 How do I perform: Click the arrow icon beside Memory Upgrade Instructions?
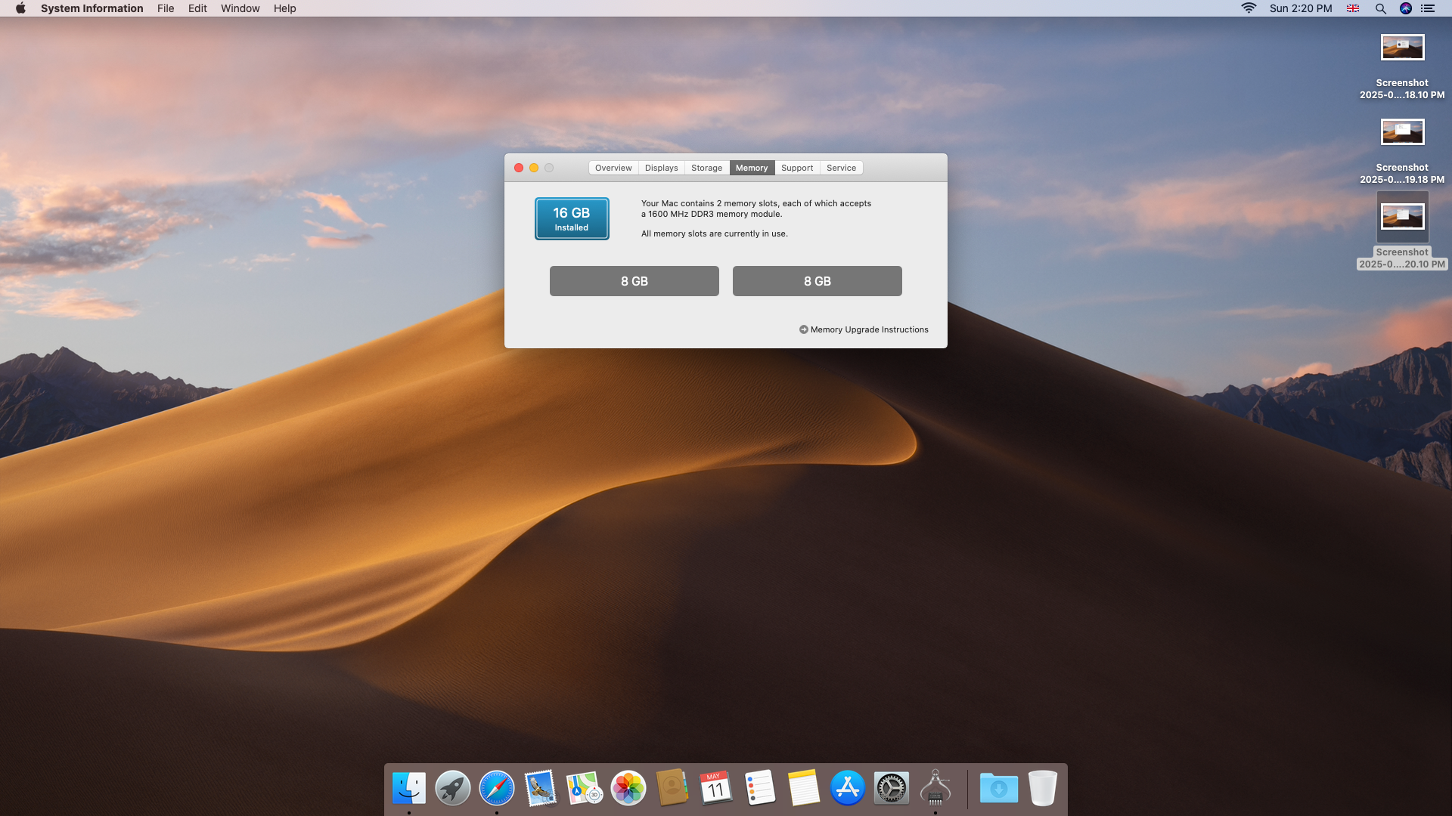click(x=804, y=329)
